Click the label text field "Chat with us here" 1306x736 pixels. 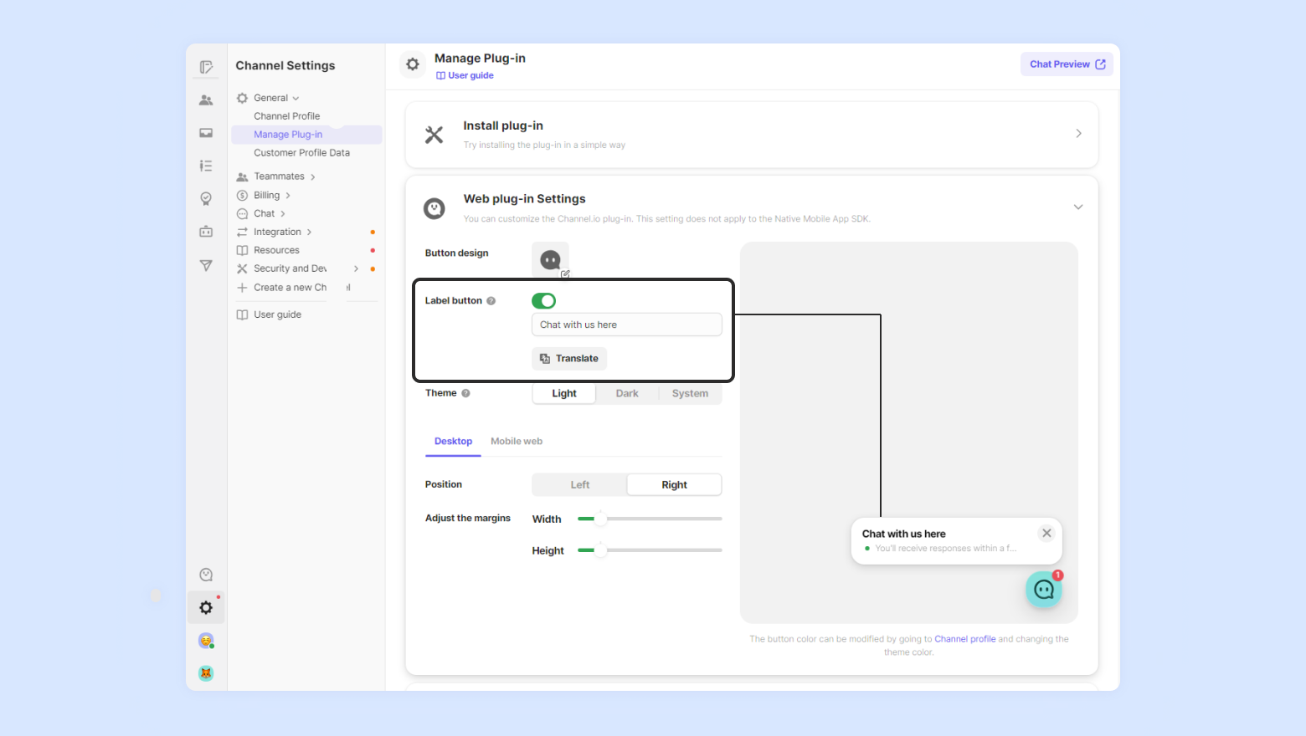click(x=626, y=325)
